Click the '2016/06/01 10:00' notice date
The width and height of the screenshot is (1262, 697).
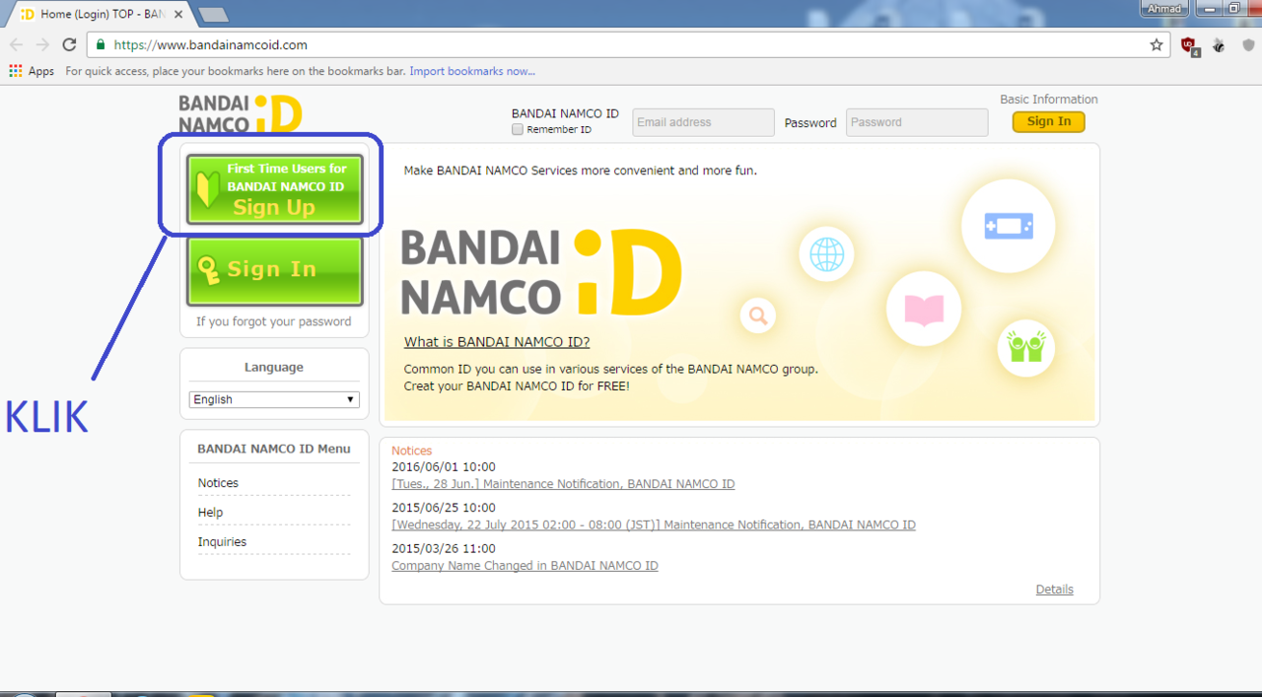[x=444, y=467]
